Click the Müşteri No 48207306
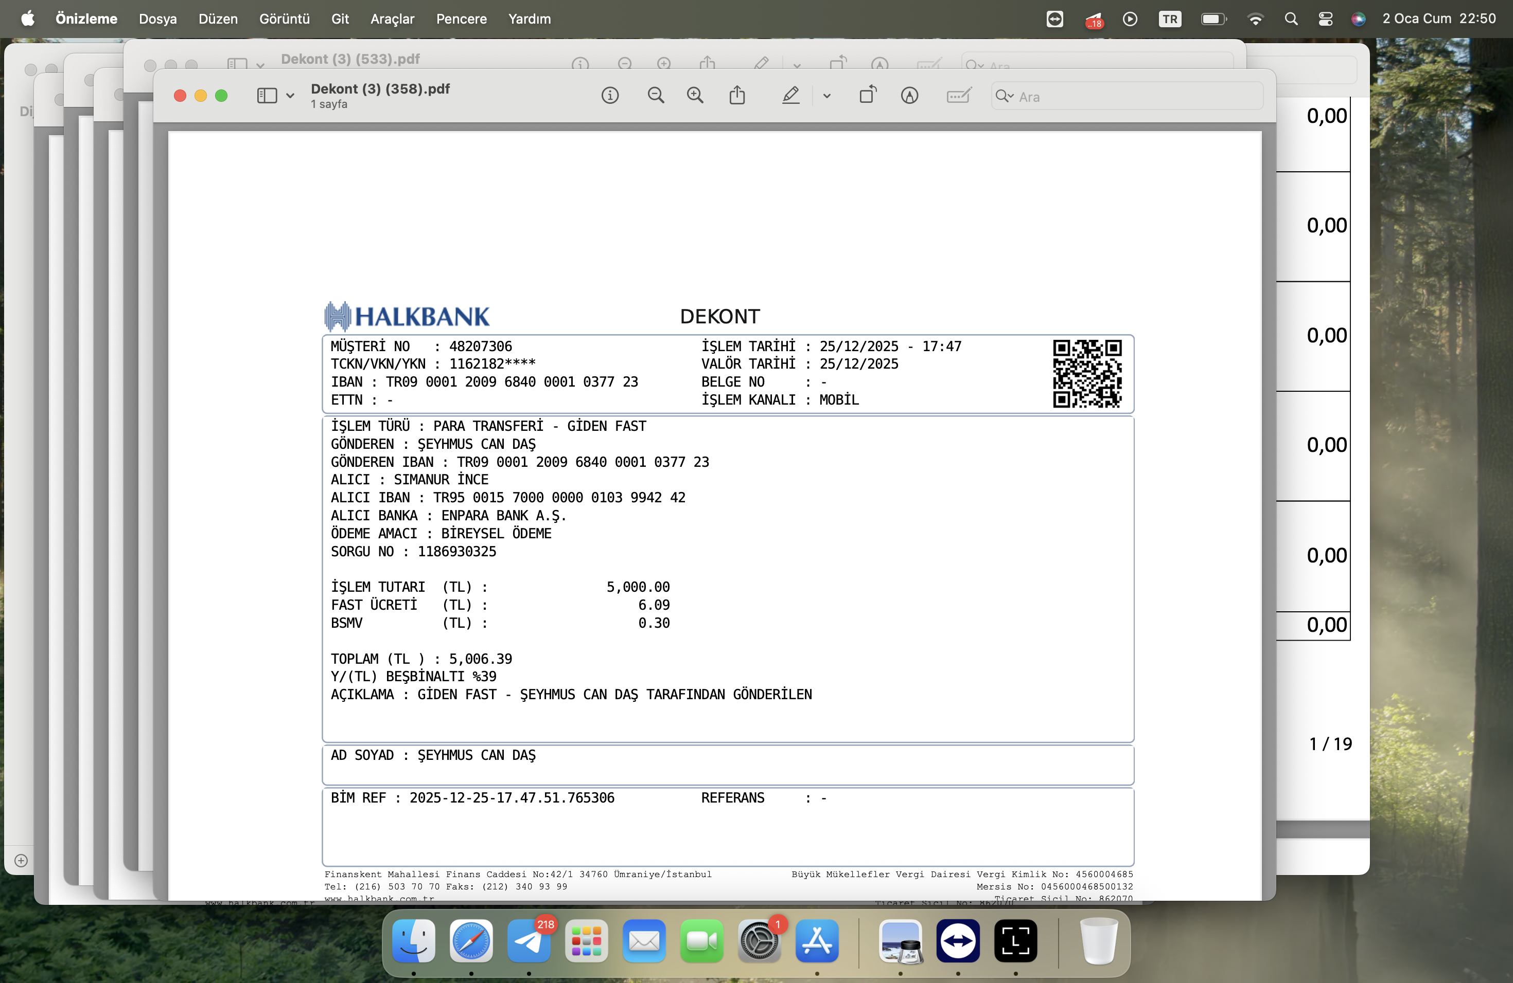This screenshot has height=983, width=1513. pyautogui.click(x=481, y=346)
